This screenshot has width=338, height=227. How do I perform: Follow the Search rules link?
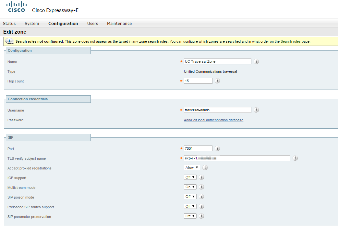(290, 41)
